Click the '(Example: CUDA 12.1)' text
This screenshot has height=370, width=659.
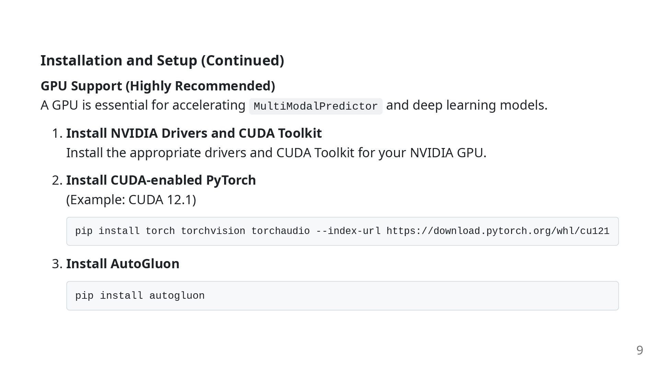pos(131,200)
